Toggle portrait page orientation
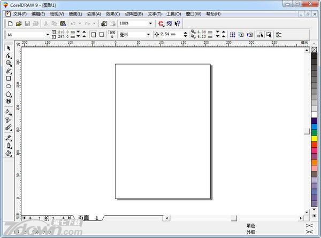The height and width of the screenshot is (238, 321). pyautogui.click(x=94, y=35)
